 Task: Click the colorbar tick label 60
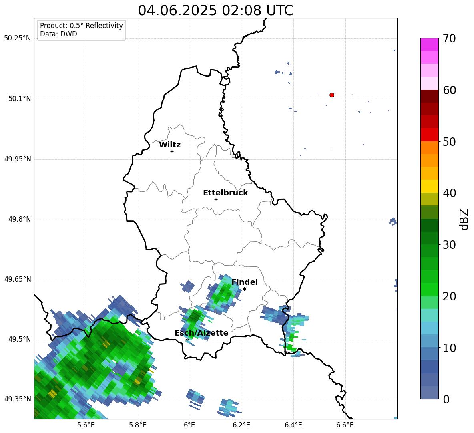point(449,90)
